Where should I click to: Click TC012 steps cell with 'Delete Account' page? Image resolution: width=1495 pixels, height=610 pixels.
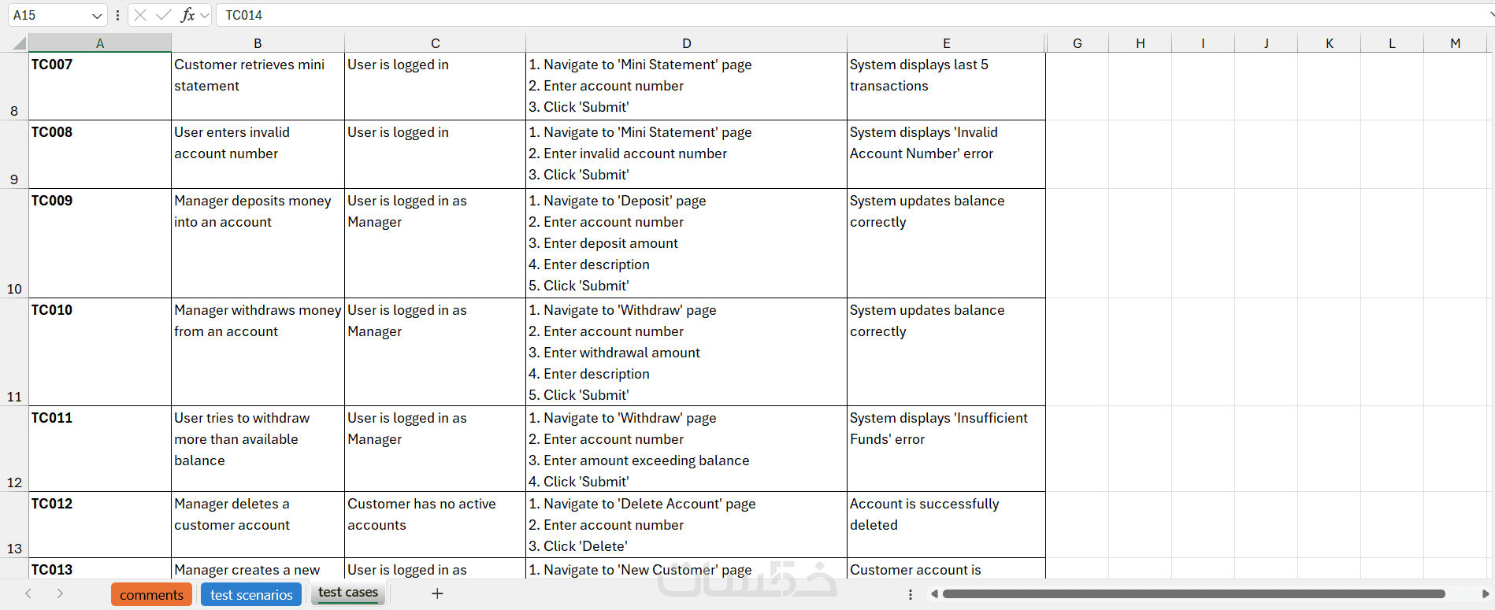click(x=686, y=525)
